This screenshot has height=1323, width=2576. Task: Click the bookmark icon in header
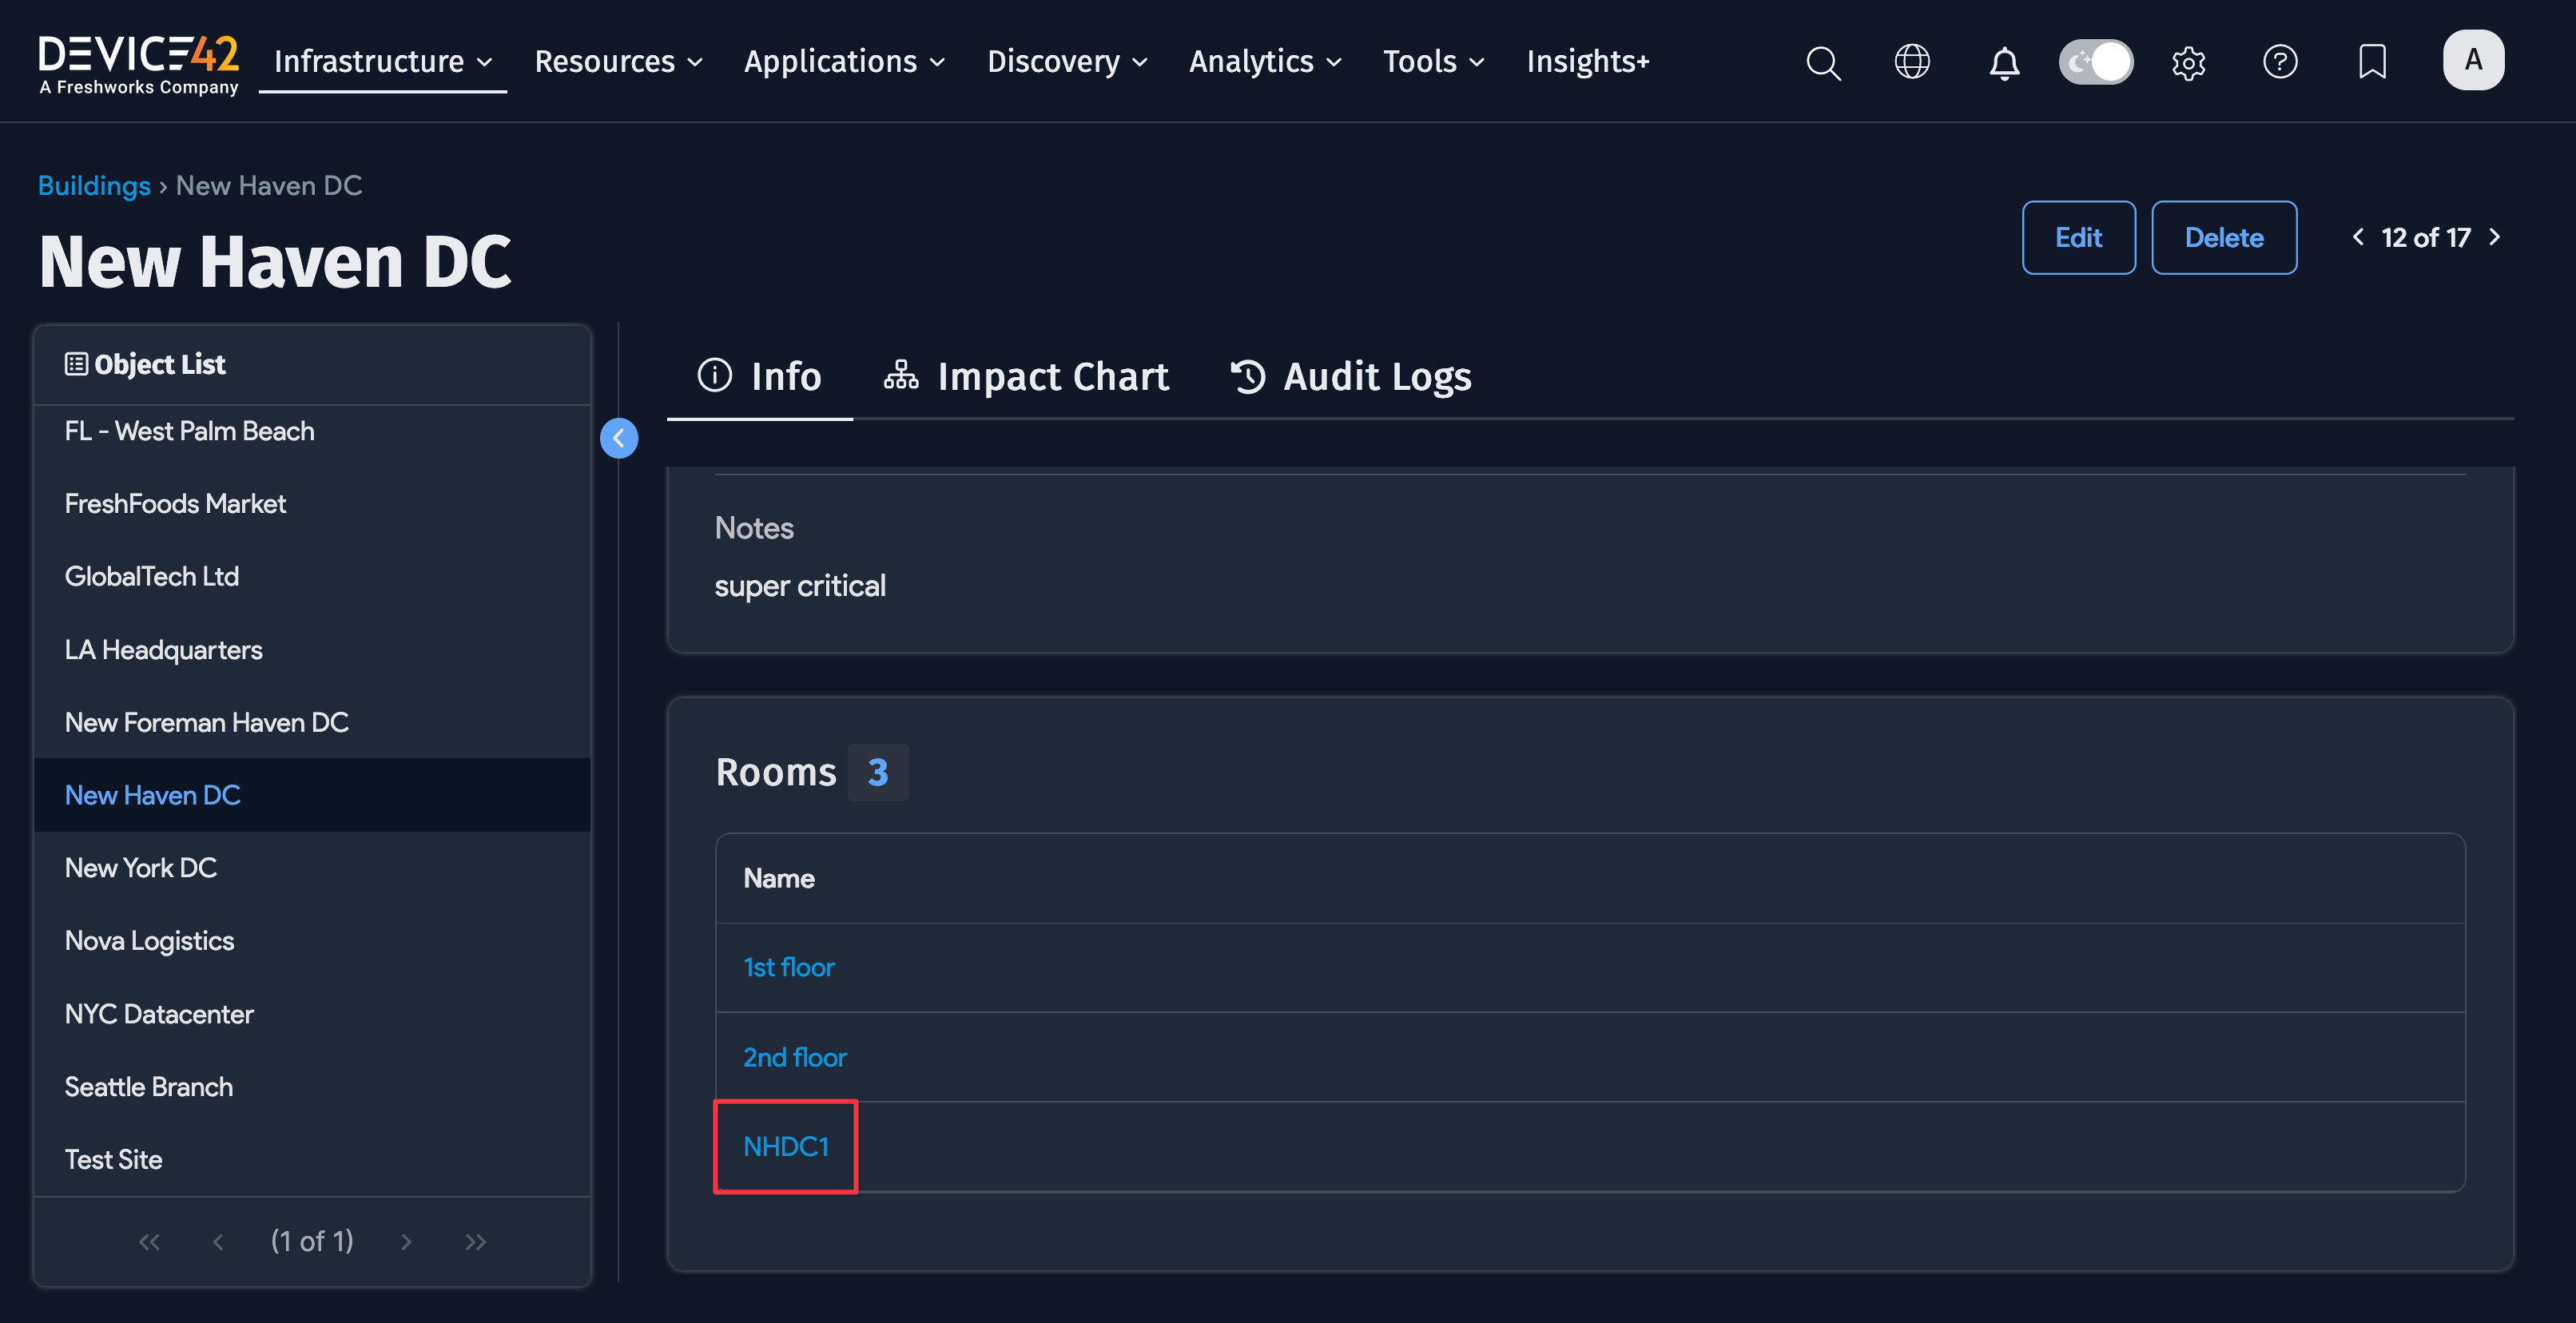tap(2371, 62)
